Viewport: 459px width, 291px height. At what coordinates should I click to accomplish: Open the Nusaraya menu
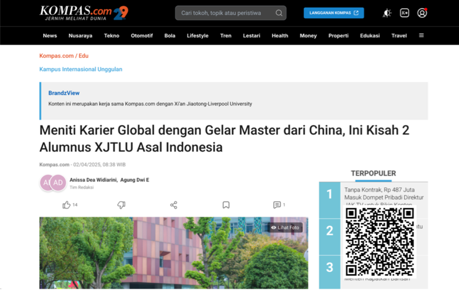[80, 36]
